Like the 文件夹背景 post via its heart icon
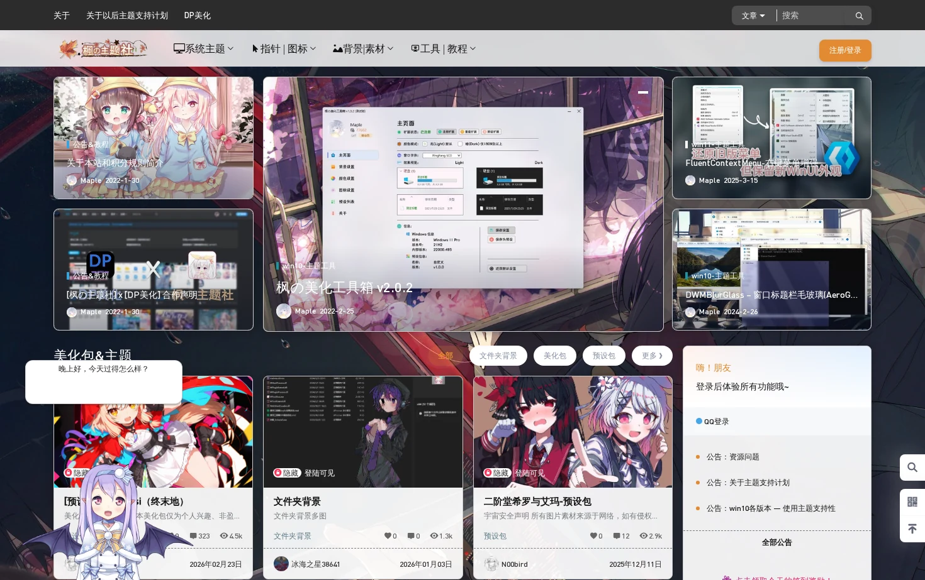925x580 pixels. click(388, 536)
